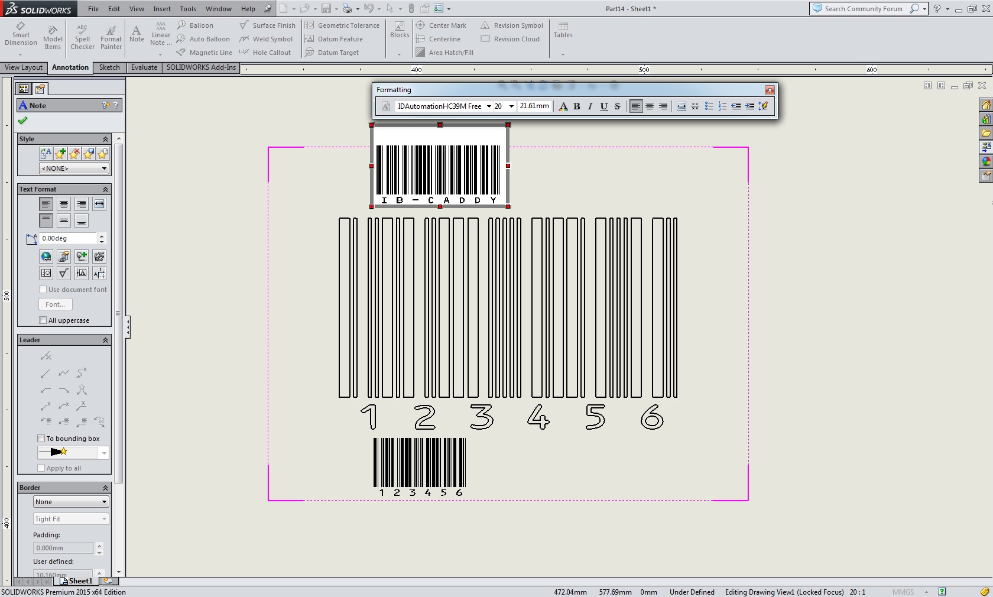This screenshot has width=993, height=597.
Task: Insert a Geometric Tolerance symbol
Action: 342,25
